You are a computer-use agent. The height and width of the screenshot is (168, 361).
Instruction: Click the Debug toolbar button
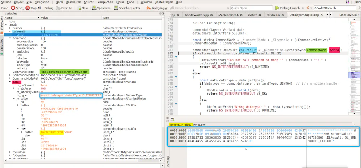49,8
